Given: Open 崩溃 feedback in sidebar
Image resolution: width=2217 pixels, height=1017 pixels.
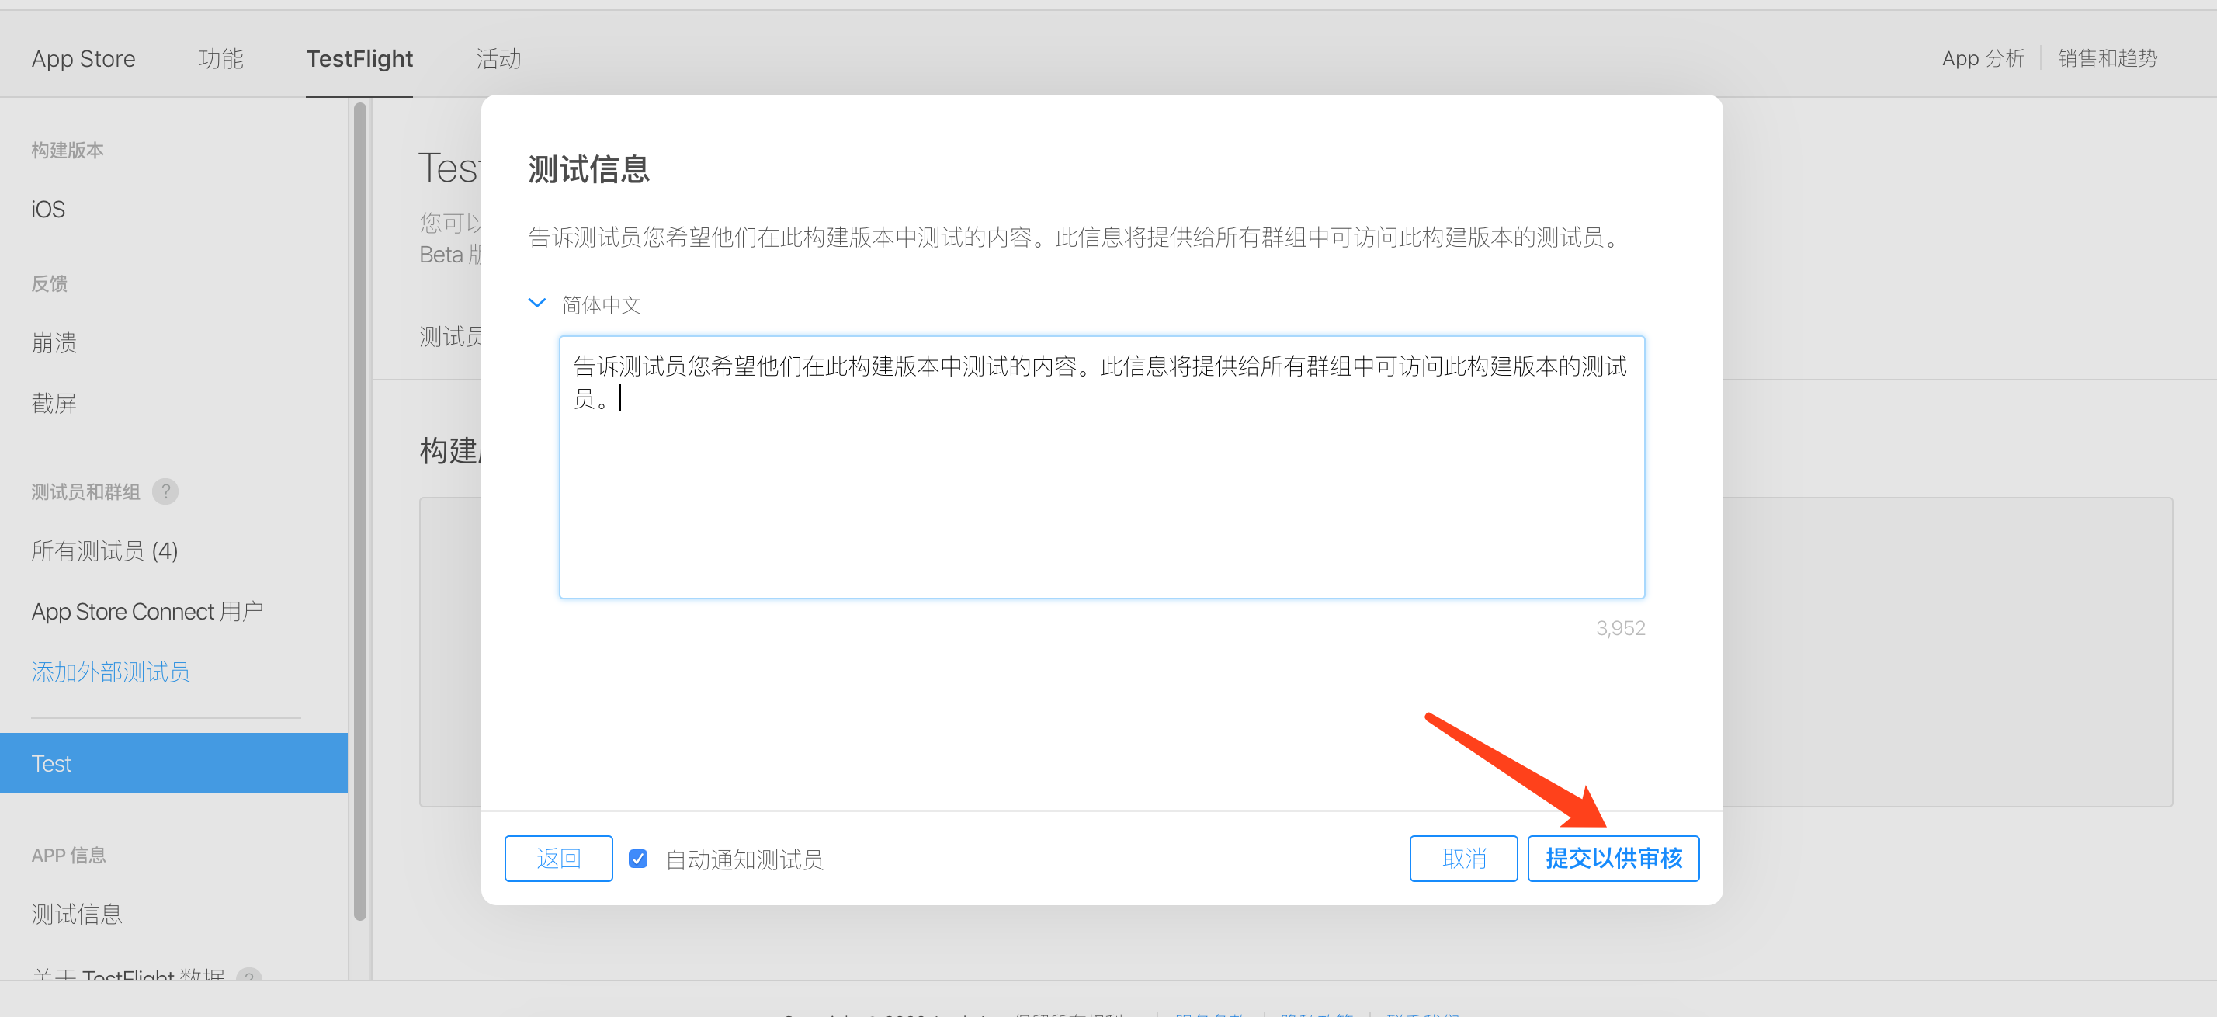Looking at the screenshot, I should (54, 342).
